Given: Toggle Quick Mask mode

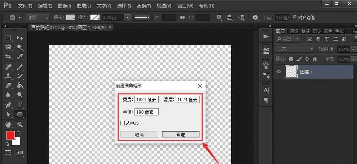Looking at the screenshot, I should pos(8,152).
